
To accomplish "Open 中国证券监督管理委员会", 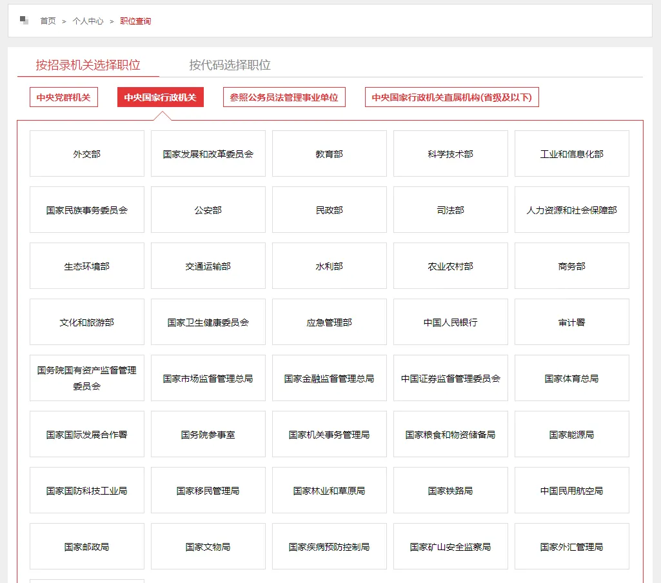I will (451, 378).
